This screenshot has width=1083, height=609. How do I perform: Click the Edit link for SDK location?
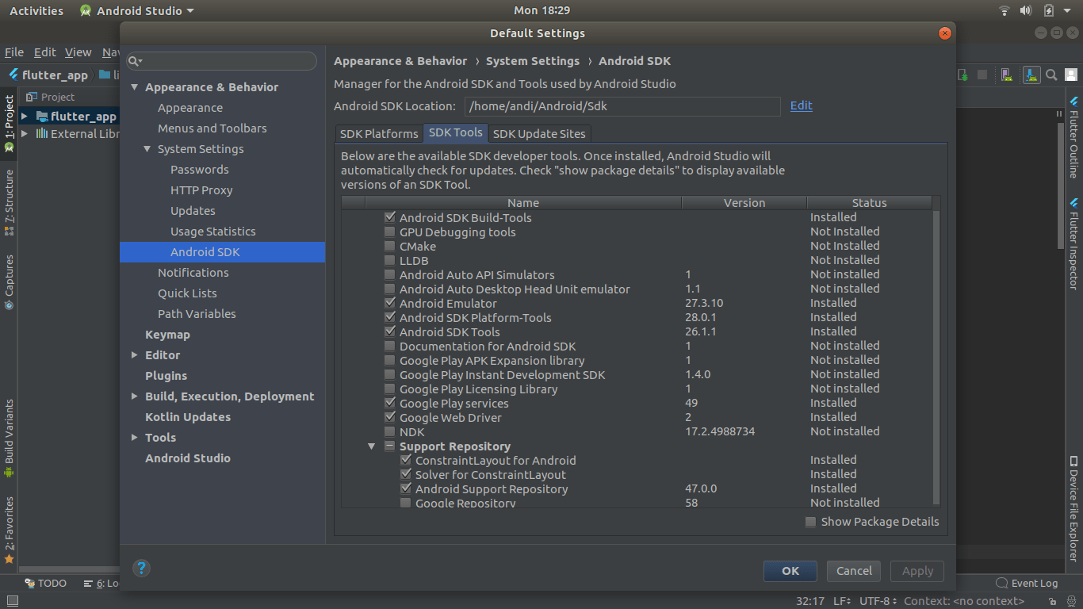click(802, 105)
